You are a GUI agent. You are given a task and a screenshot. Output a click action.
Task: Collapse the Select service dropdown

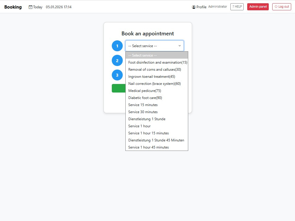pos(155,46)
